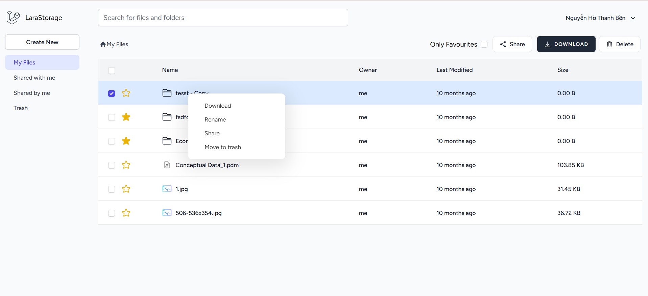Click the LaraStorage logo icon

click(x=13, y=18)
